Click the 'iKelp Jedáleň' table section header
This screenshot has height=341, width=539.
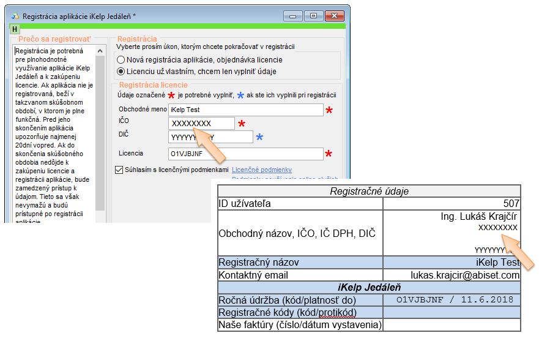coord(369,287)
